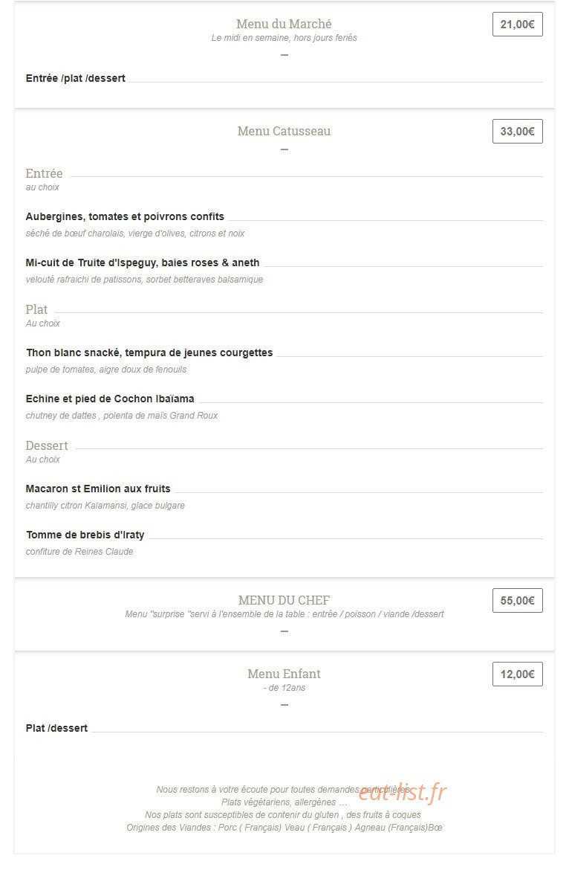The image size is (569, 873).
Task: Click the 12,00€ price badge
Action: click(517, 674)
